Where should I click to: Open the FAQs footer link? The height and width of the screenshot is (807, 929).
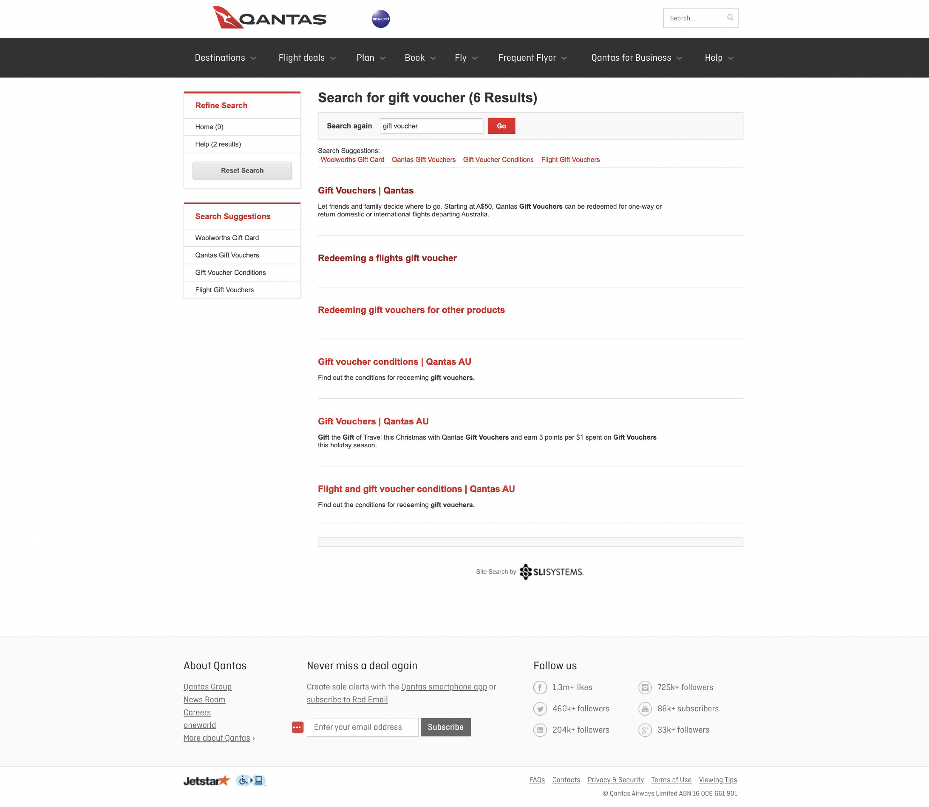click(x=537, y=780)
